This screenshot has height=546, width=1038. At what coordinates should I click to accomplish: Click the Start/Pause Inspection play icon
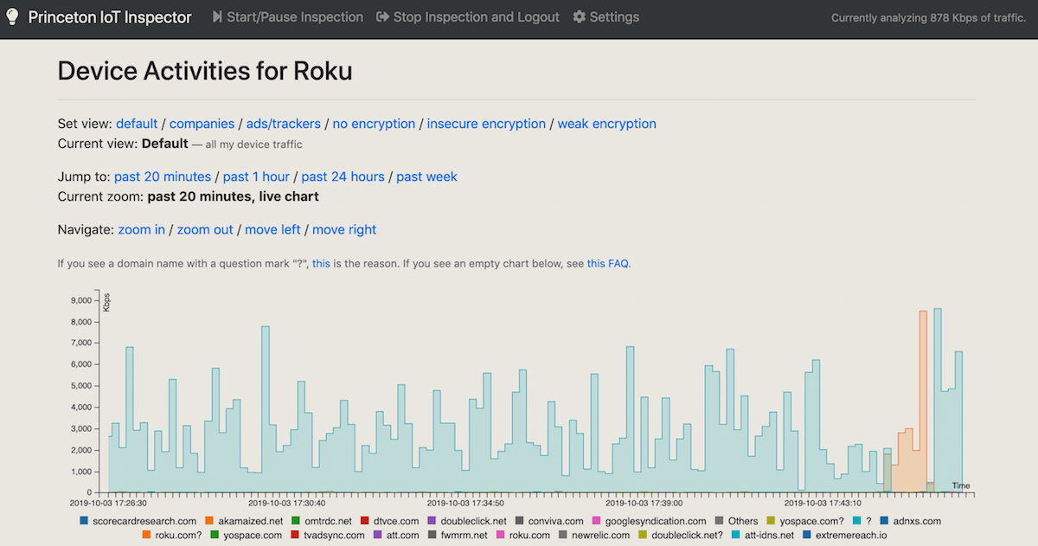[218, 17]
